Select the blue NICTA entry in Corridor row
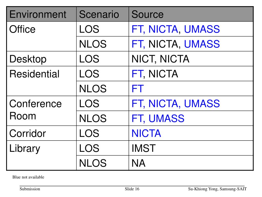262x197 pixels. tap(146, 133)
